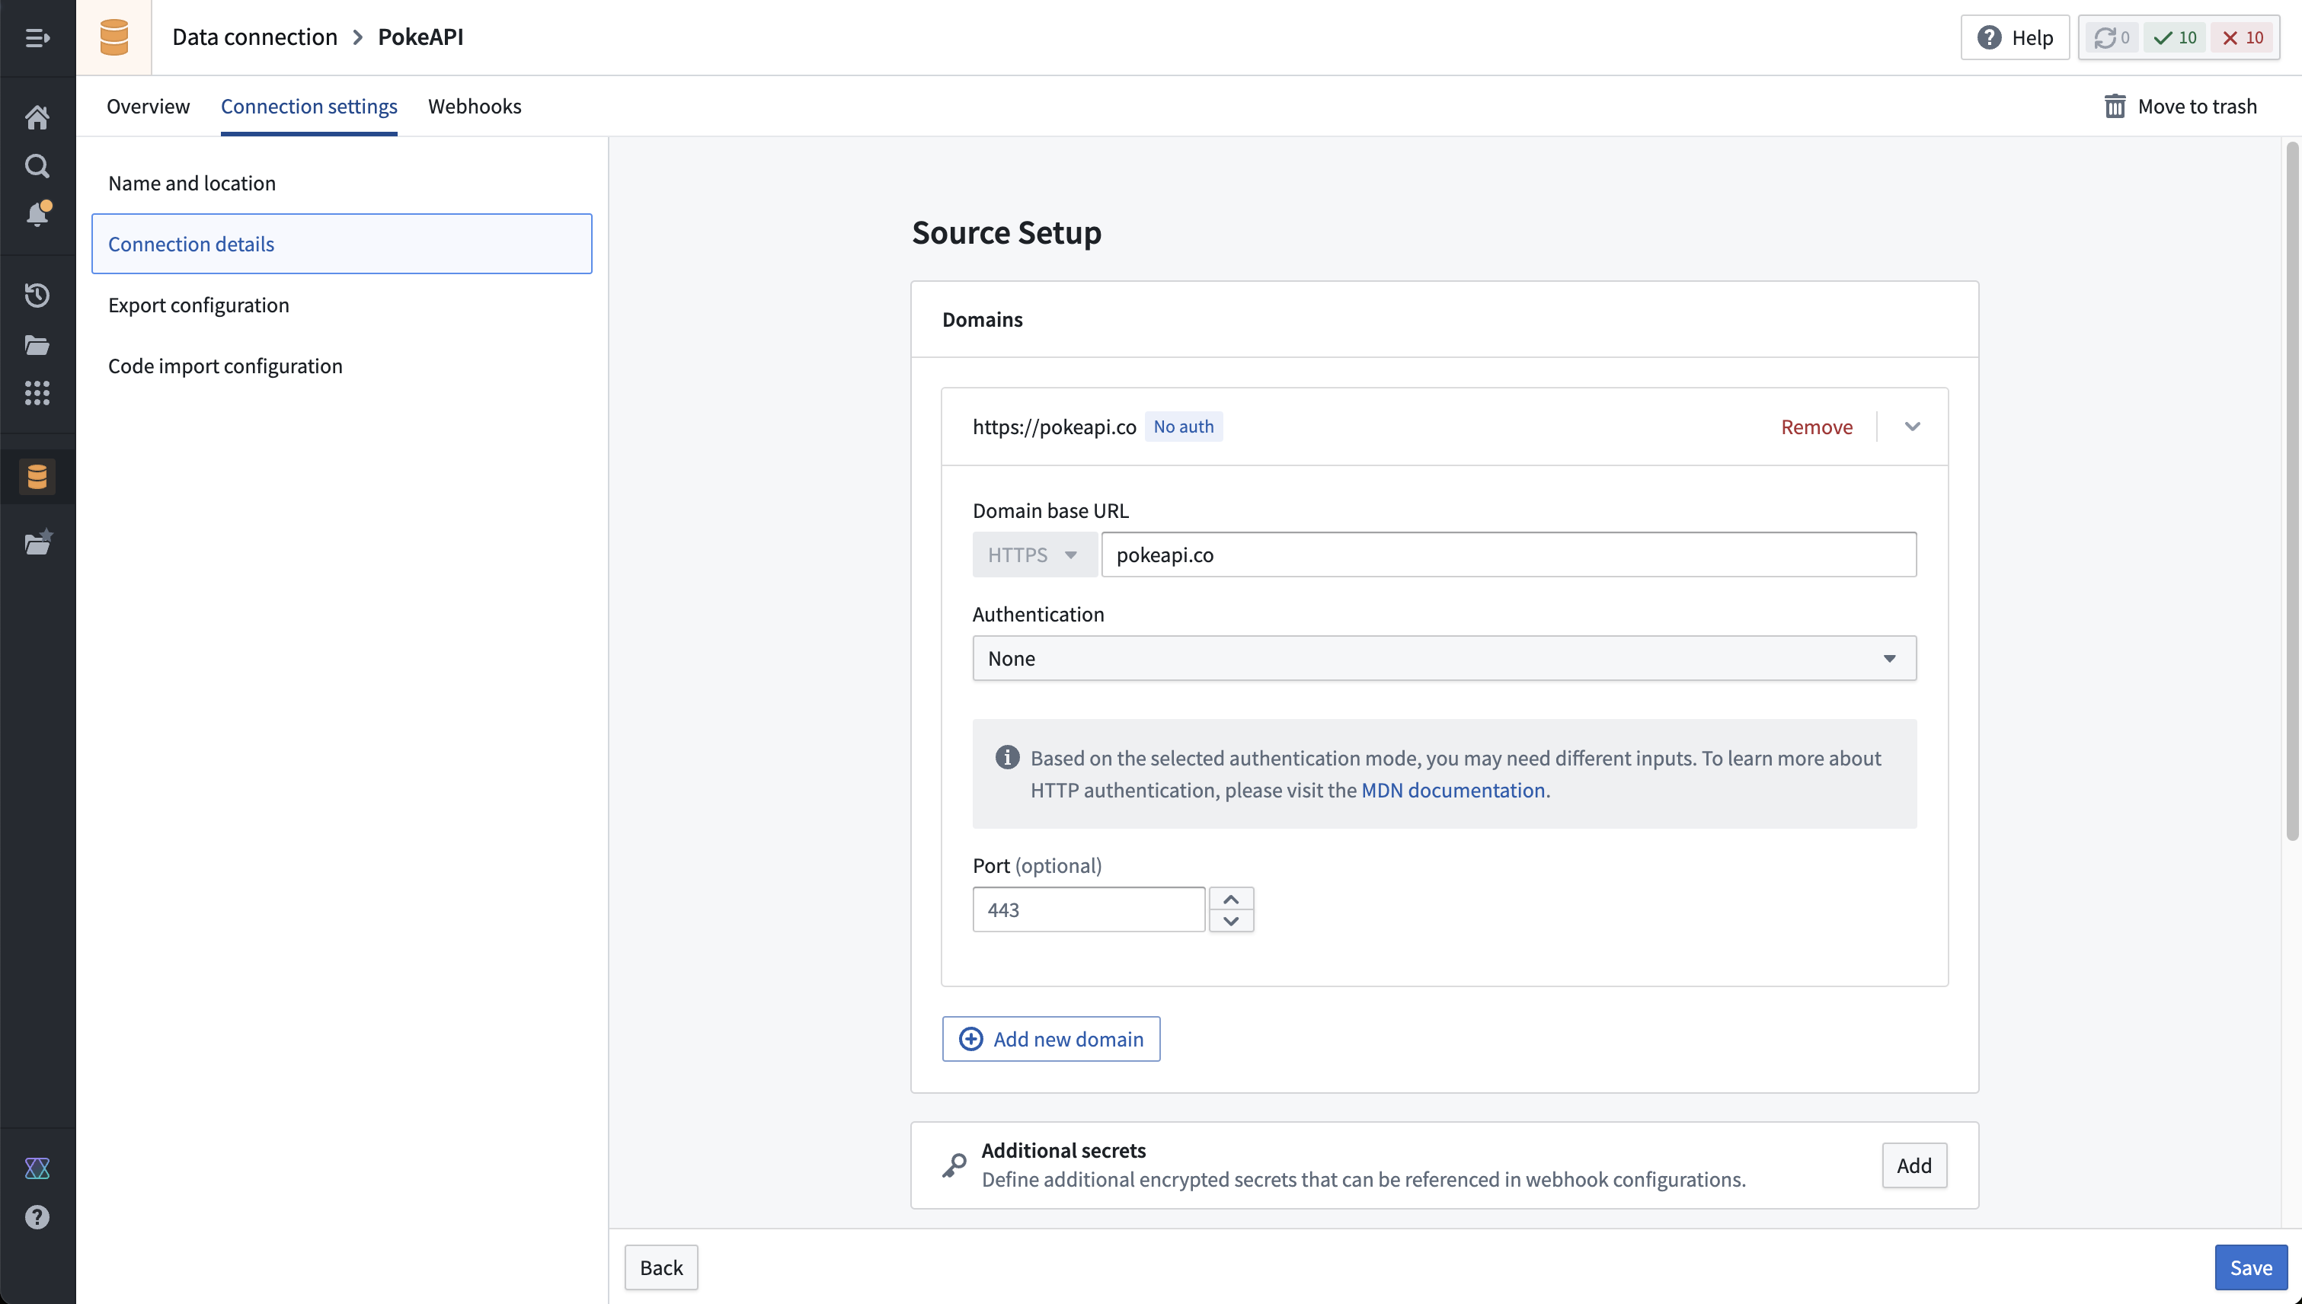Screen dimensions: 2302x1304
Task: Open the Home icon in sidebar
Action: (x=37, y=117)
